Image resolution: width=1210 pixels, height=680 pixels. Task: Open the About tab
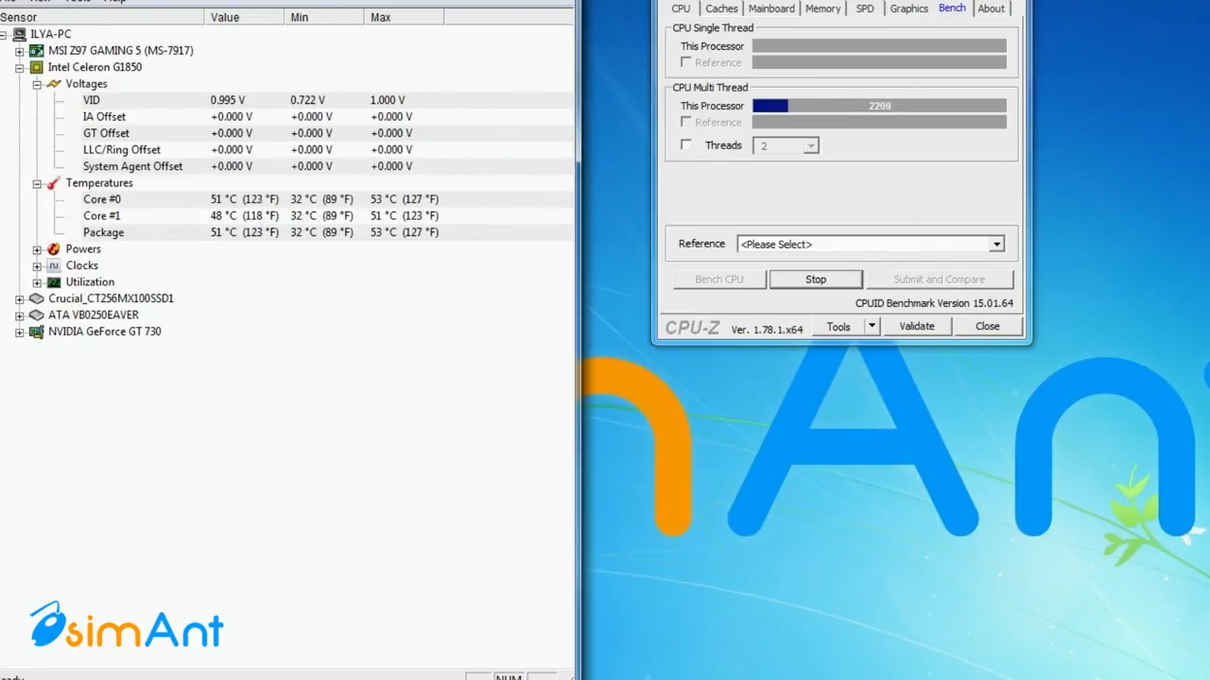pos(991,8)
